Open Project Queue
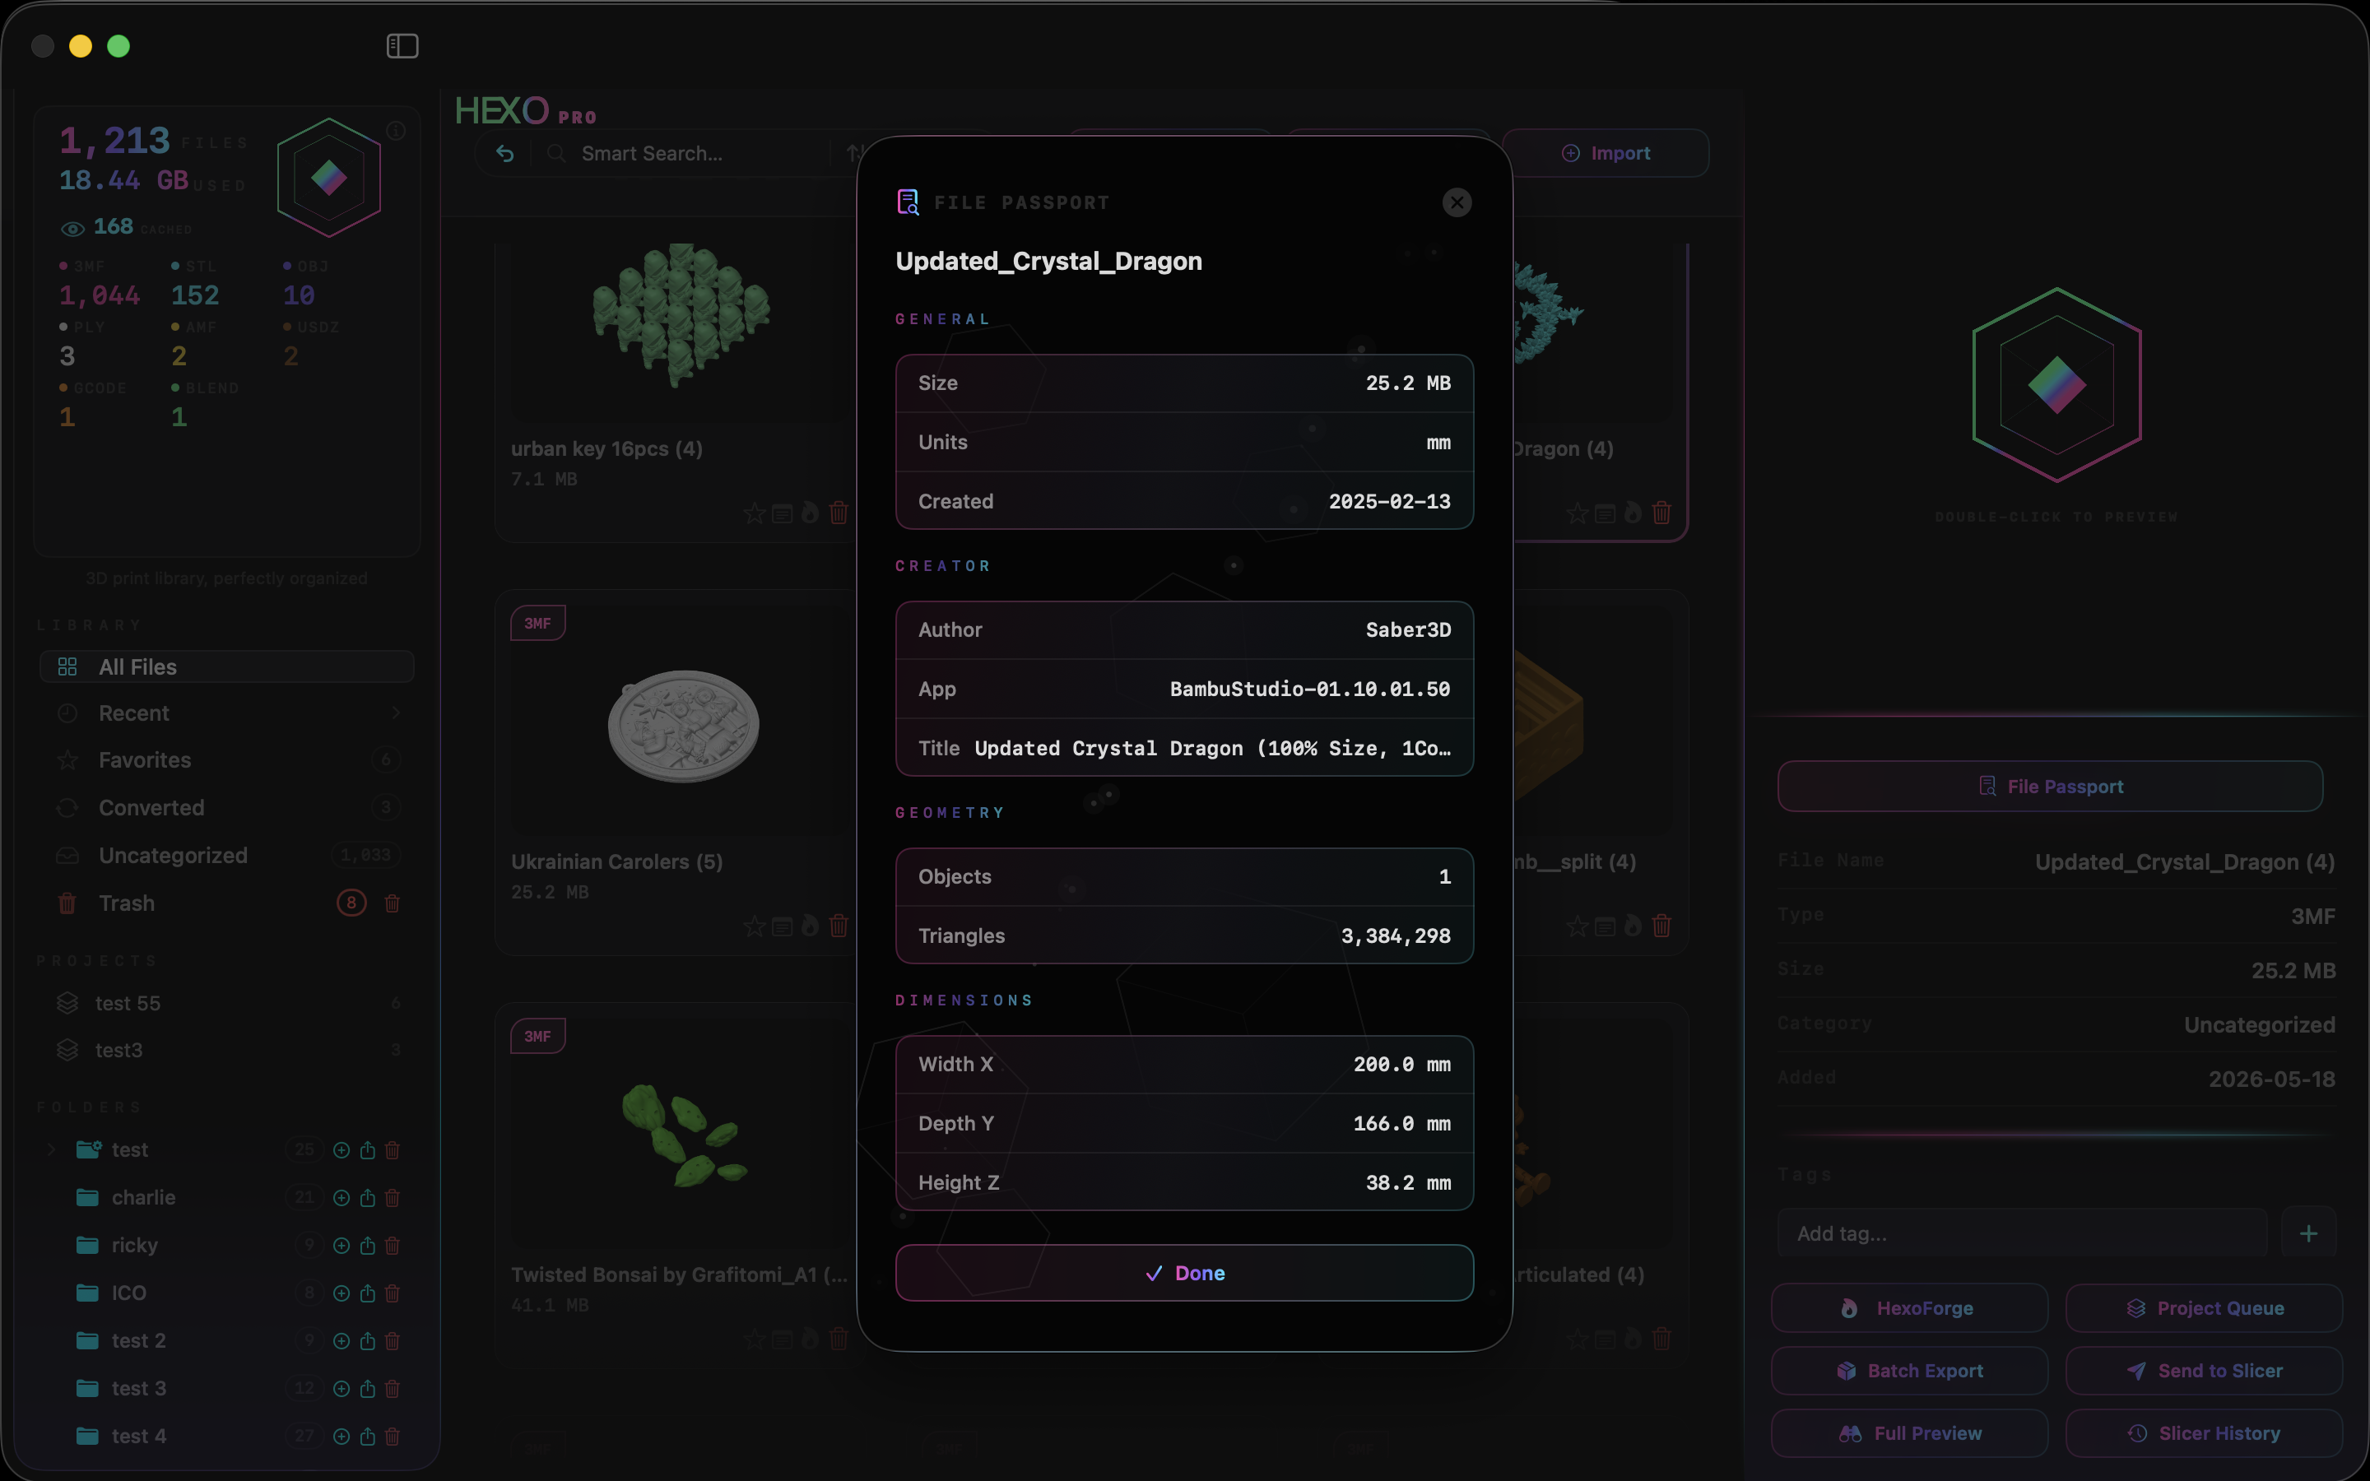Image resolution: width=2370 pixels, height=1481 pixels. coord(2204,1307)
